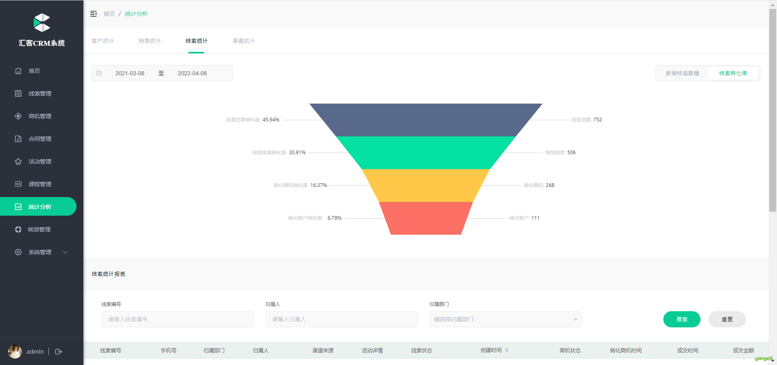This screenshot has height=365, width=777.
Task: Focus the 请输入归属人 input field
Action: click(x=342, y=319)
